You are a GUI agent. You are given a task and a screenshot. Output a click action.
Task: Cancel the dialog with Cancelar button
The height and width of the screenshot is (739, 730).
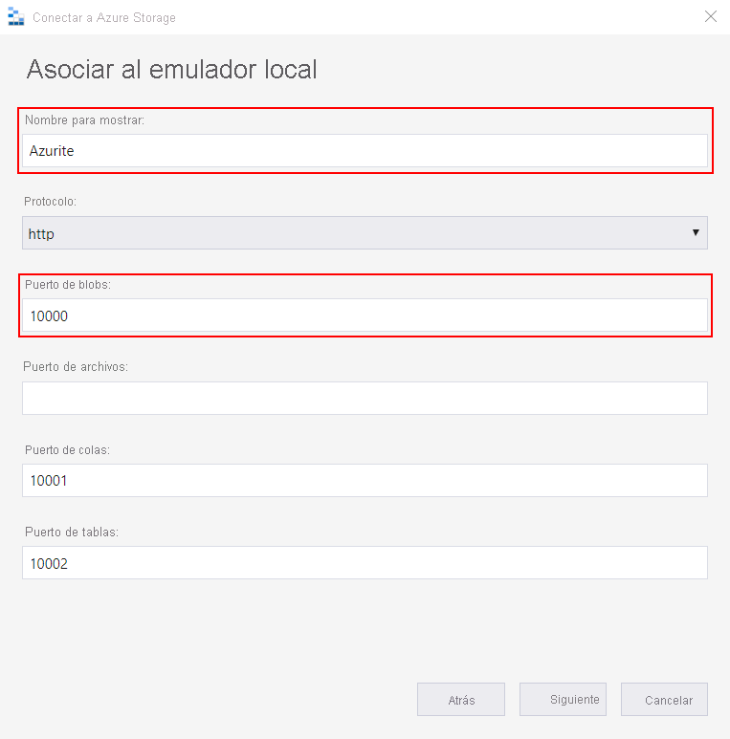coord(664,700)
